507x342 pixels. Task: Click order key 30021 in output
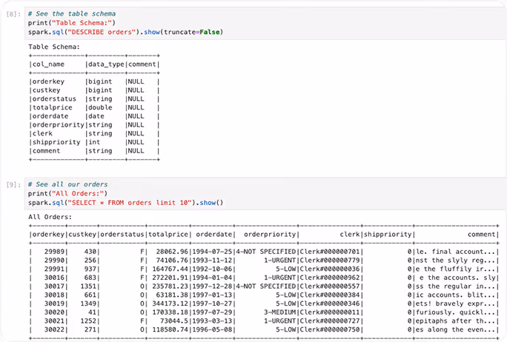(x=54, y=321)
